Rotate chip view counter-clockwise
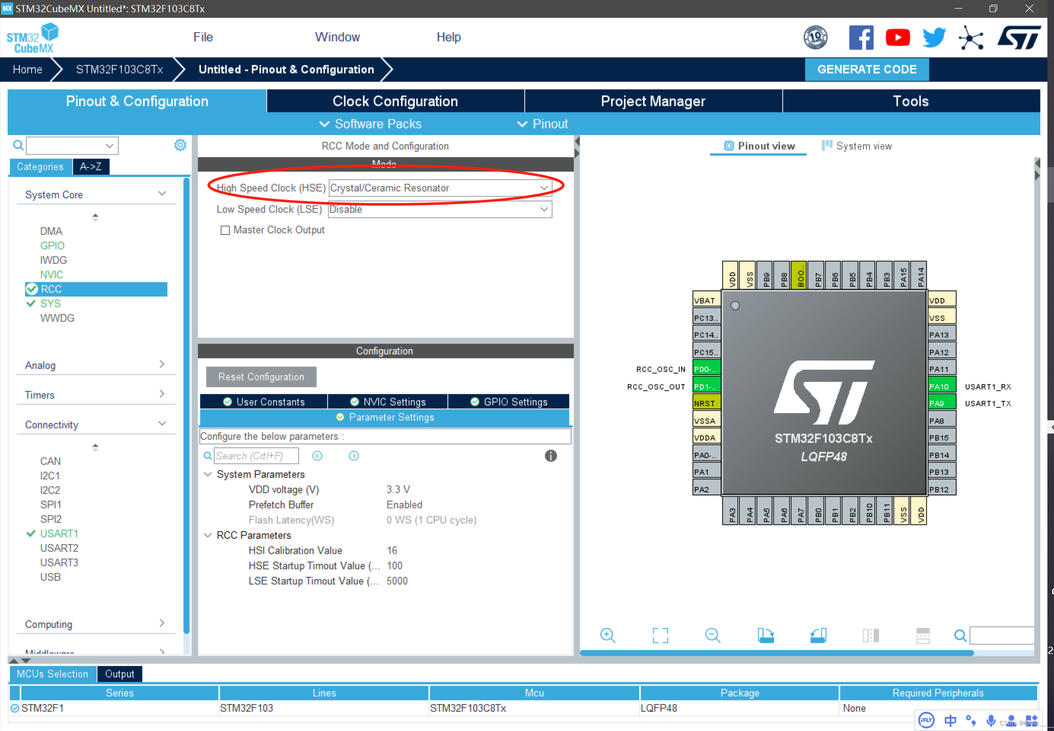Viewport: 1054px width, 731px height. [818, 635]
